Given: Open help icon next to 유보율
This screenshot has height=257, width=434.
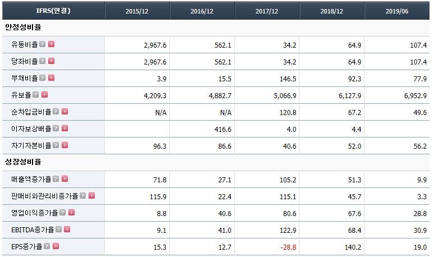Looking at the screenshot, I should [36, 95].
